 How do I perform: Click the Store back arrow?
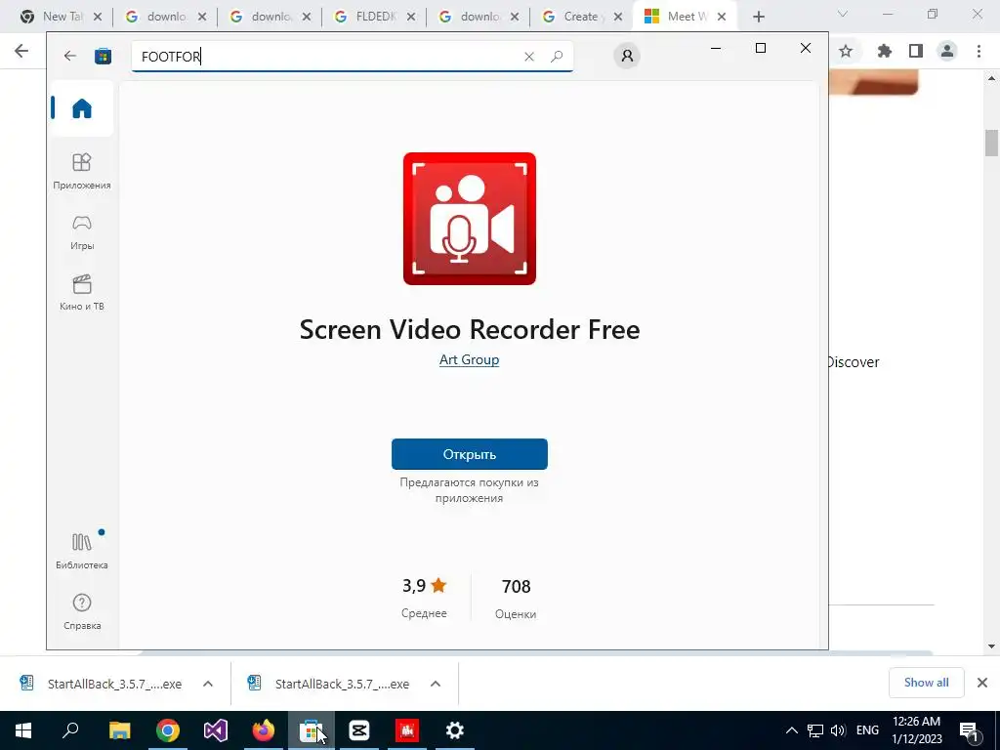[x=69, y=56]
